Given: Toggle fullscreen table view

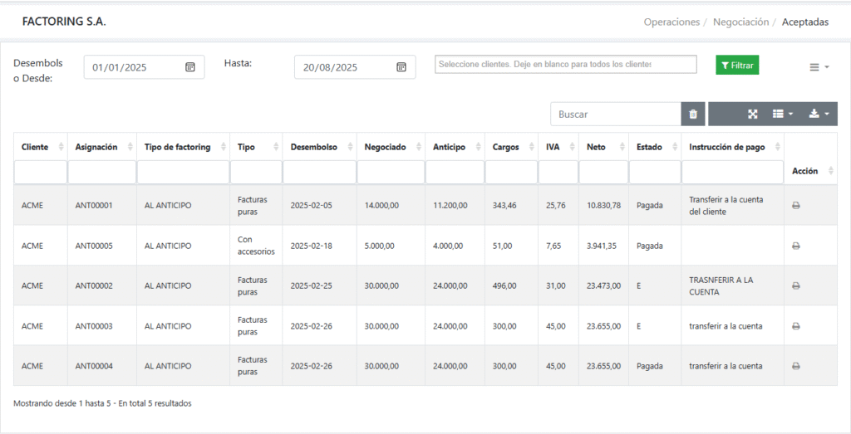Looking at the screenshot, I should [x=753, y=115].
